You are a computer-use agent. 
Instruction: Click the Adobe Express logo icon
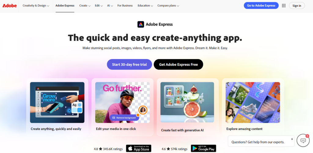point(141,24)
